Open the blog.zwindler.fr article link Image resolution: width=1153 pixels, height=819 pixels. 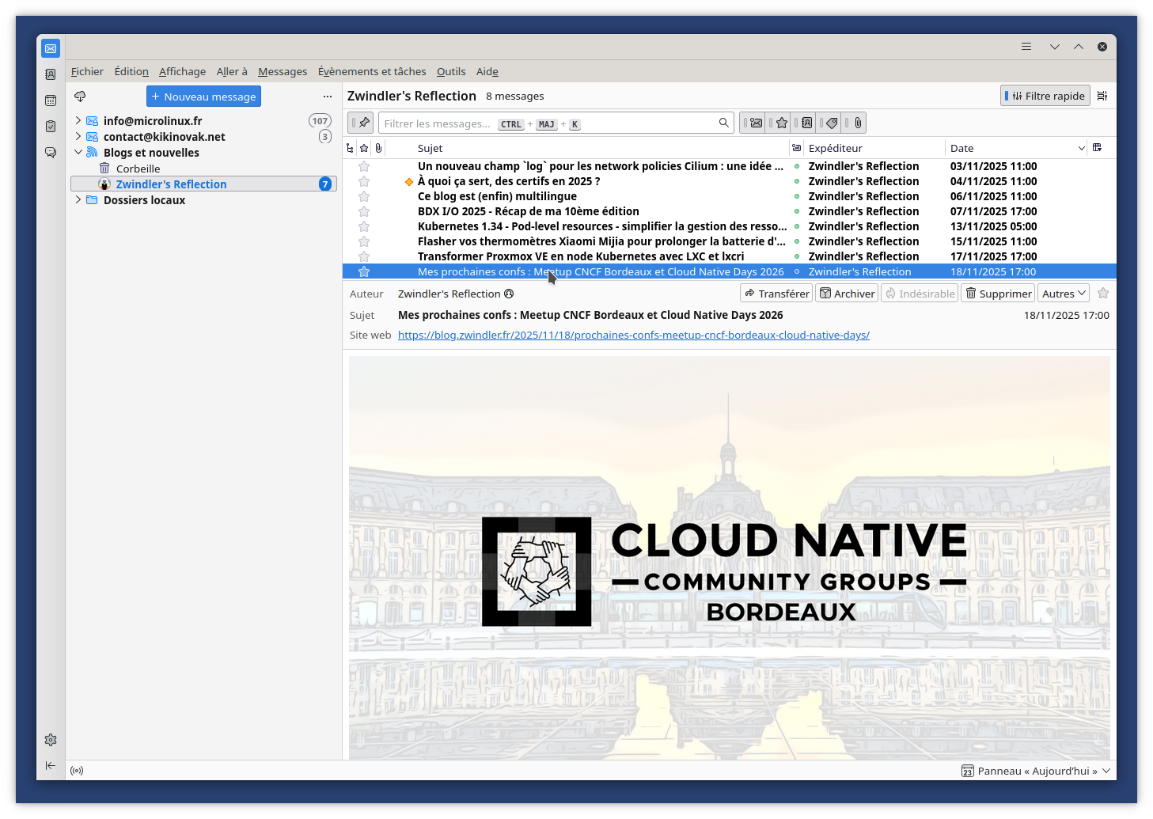tap(633, 336)
